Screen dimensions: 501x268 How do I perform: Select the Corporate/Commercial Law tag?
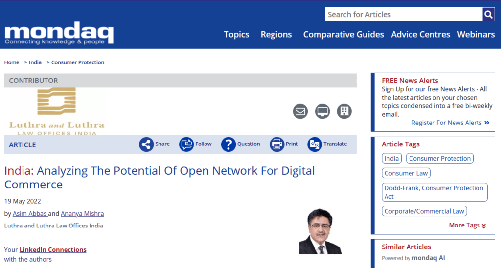[x=424, y=211]
